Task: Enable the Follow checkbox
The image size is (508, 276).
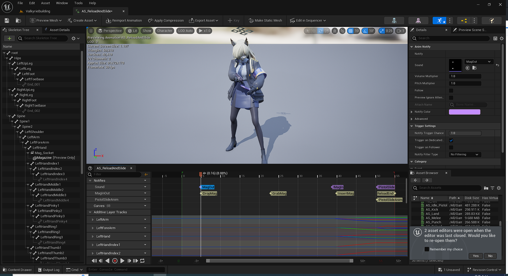Action: click(x=451, y=91)
